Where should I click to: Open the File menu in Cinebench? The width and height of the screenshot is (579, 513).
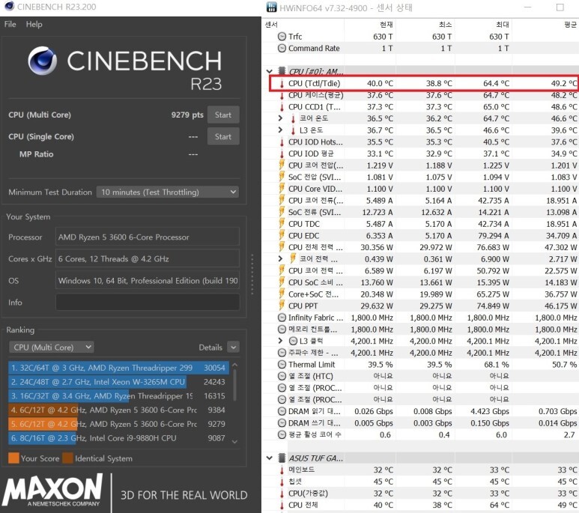tap(10, 25)
